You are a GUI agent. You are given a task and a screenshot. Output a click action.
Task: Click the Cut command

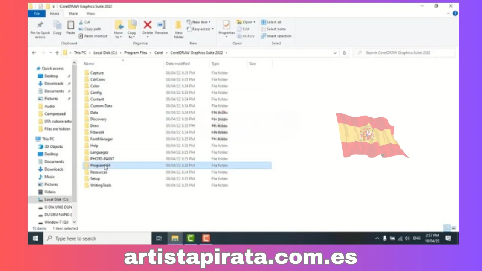click(84, 22)
